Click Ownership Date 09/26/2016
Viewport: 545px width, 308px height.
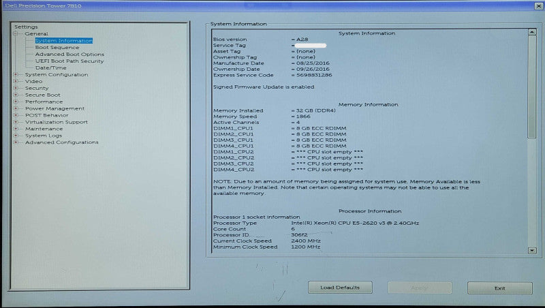[x=313, y=69]
